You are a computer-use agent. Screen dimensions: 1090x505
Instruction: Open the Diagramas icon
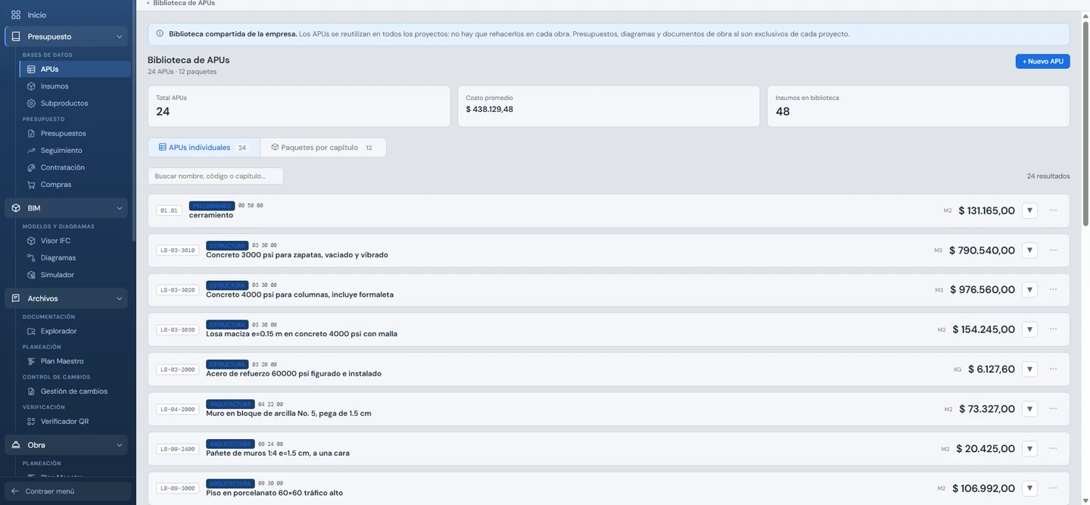tap(31, 257)
